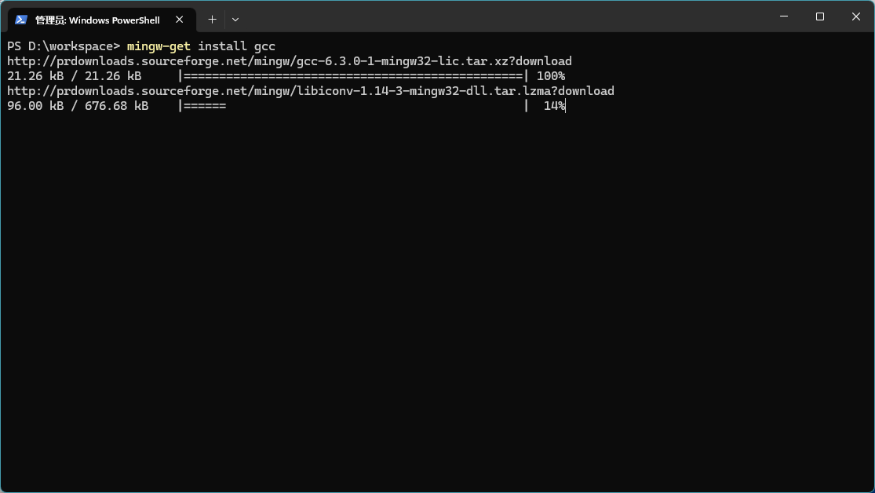The height and width of the screenshot is (493, 875).
Task: Click the 96.00 kB / 676.68 kB size text
Action: [78, 105]
